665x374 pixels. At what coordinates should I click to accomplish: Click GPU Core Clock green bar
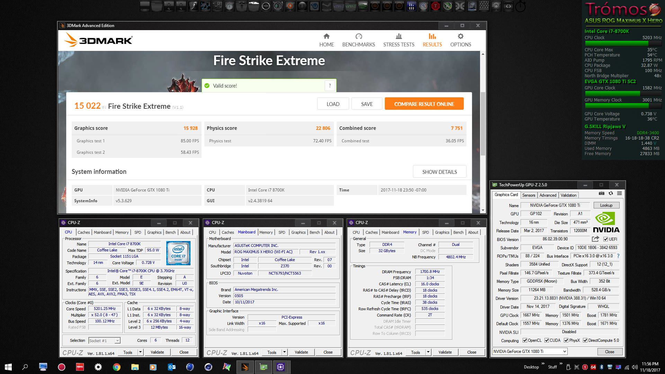coord(623,93)
